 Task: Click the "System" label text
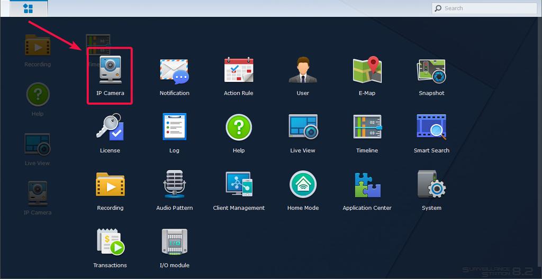431,208
